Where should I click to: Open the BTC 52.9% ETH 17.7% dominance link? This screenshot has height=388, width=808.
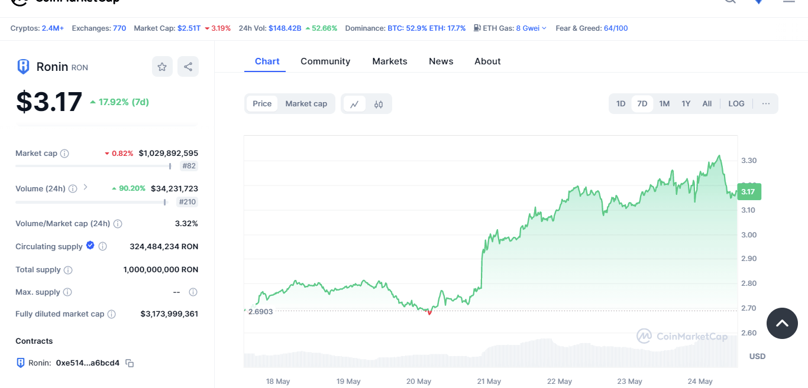coord(426,28)
